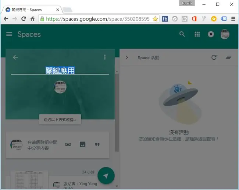Viewport: 239px width, 190px height.
Task: Click the quote text share icon
Action: pos(97,144)
